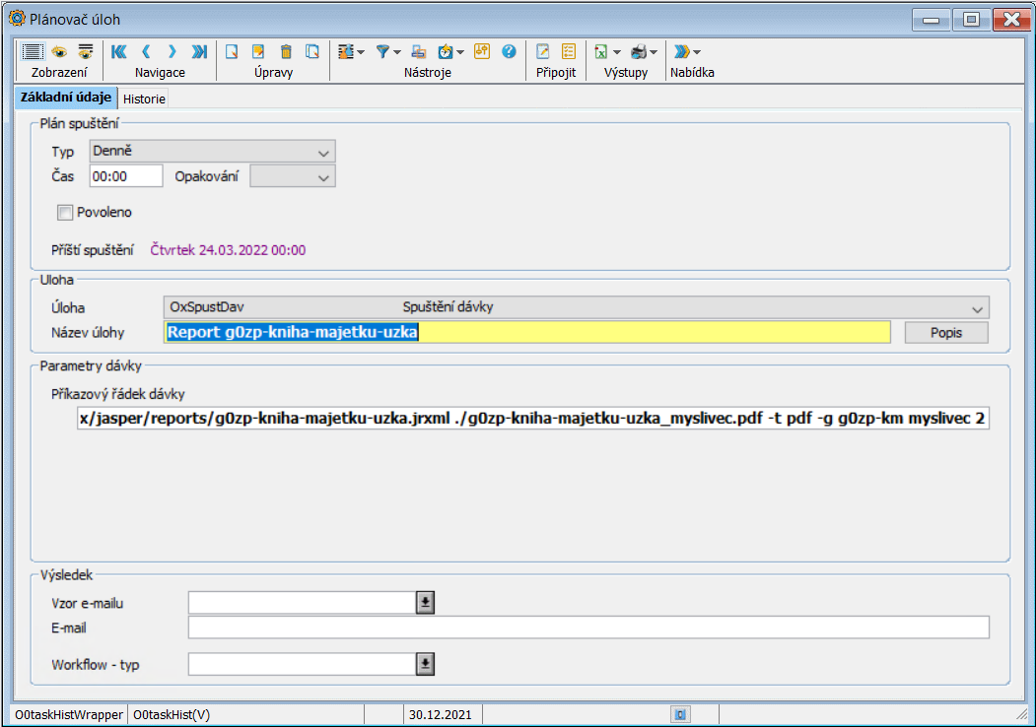Expand the Typ dropdown showing Denně
The image size is (1036, 727).
point(322,153)
